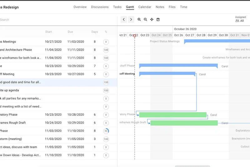Click the red today marker on timeline
The image size is (250, 167).
tap(135, 36)
